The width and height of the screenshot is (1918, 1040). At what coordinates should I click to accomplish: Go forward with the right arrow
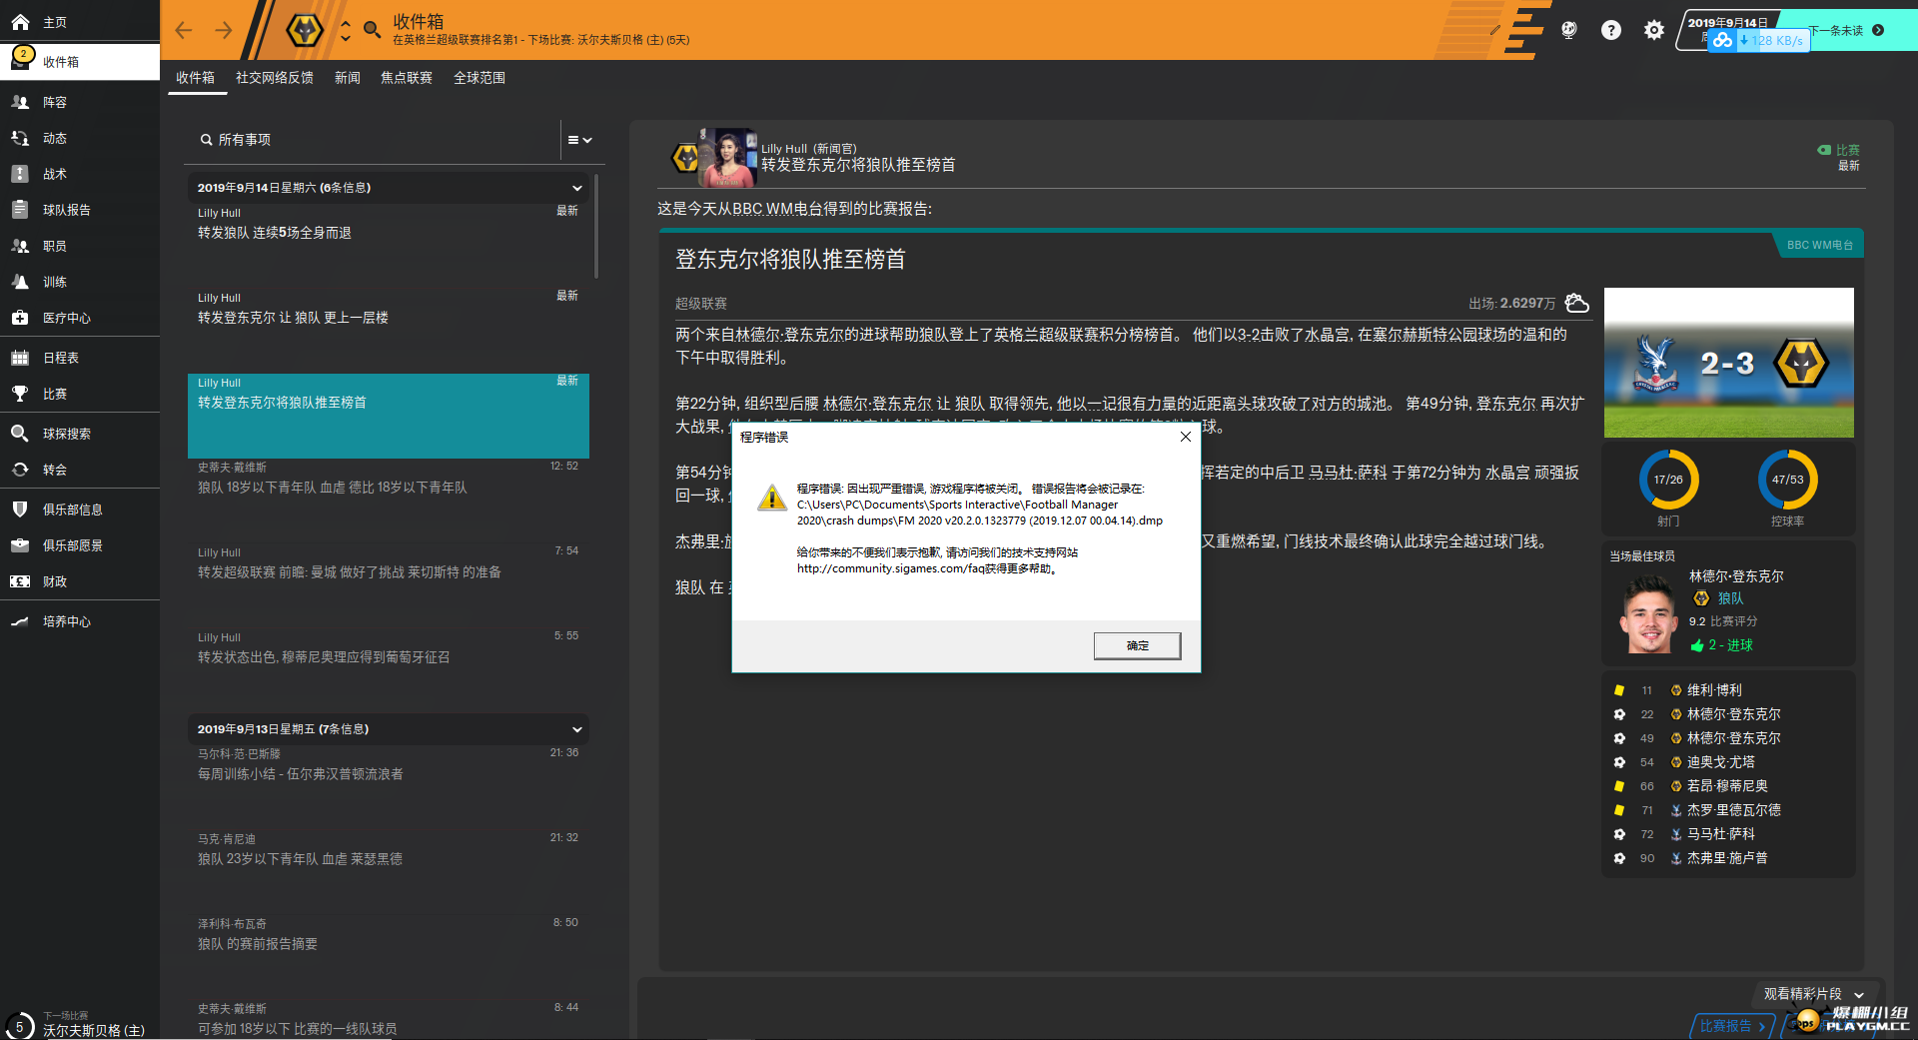224,30
